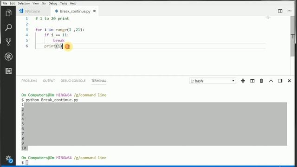
Task: Click line number 3 in the gutter
Action: pos(27,30)
